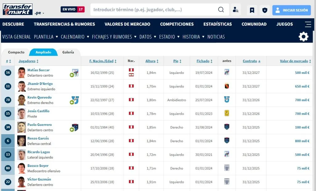Image resolution: width=316 pixels, height=191 pixels.
Task: Open the player search icon
Action: tap(236, 10)
